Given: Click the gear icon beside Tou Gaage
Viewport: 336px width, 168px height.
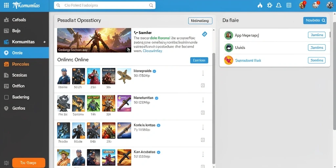Looking at the screenshot, I should coord(6,163).
